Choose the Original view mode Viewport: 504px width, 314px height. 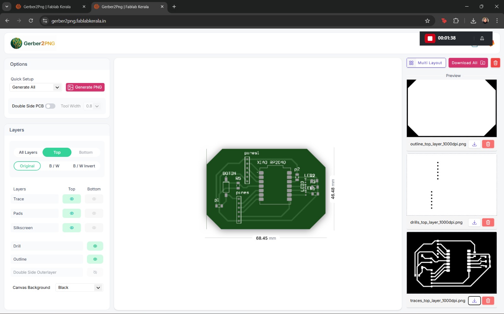27,166
